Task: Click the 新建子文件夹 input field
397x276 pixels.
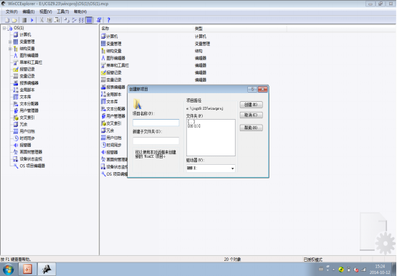Action: tap(156, 141)
